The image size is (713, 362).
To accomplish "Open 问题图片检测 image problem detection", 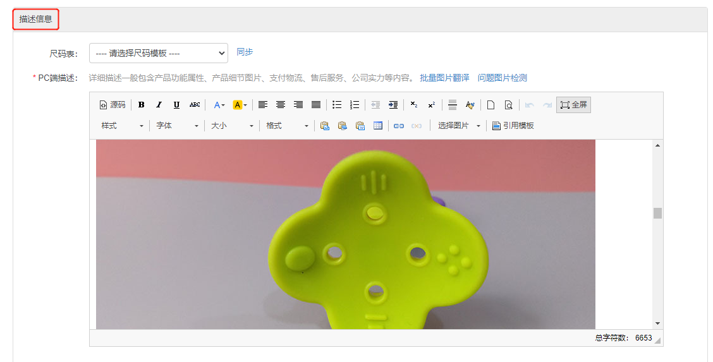I will pos(502,78).
